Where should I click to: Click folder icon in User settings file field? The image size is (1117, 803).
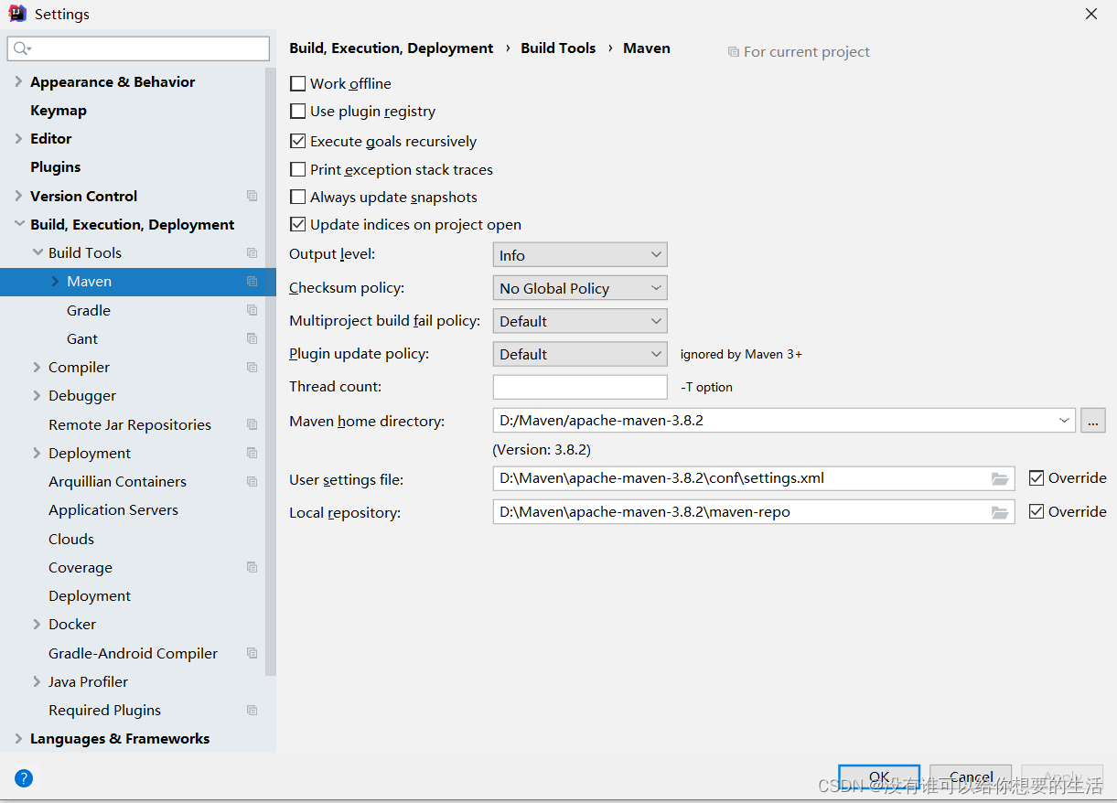(1000, 478)
